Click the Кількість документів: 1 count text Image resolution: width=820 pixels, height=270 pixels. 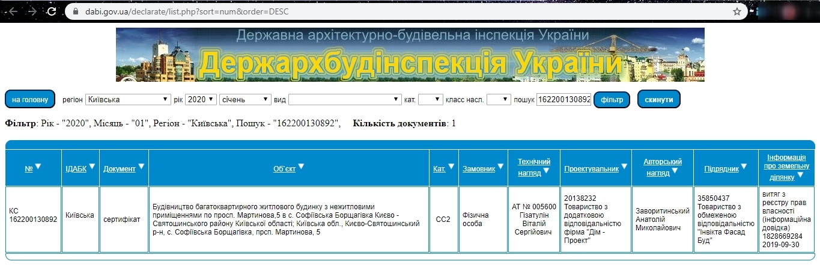click(404, 124)
